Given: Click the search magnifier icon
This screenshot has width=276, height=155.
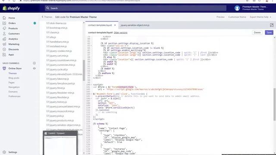Looking at the screenshot, I should (x=48, y=8).
